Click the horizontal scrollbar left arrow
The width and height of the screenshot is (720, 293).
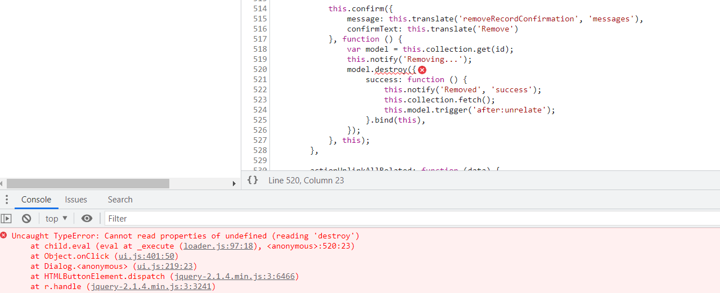click(x=2, y=184)
